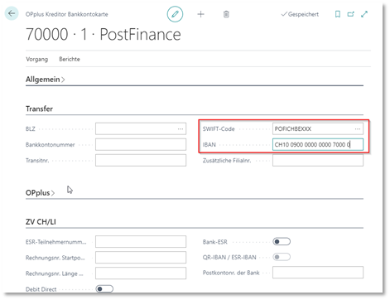Toggle the QR-IBAN / ESR-IBAN switch
The image size is (390, 300).
282,257
